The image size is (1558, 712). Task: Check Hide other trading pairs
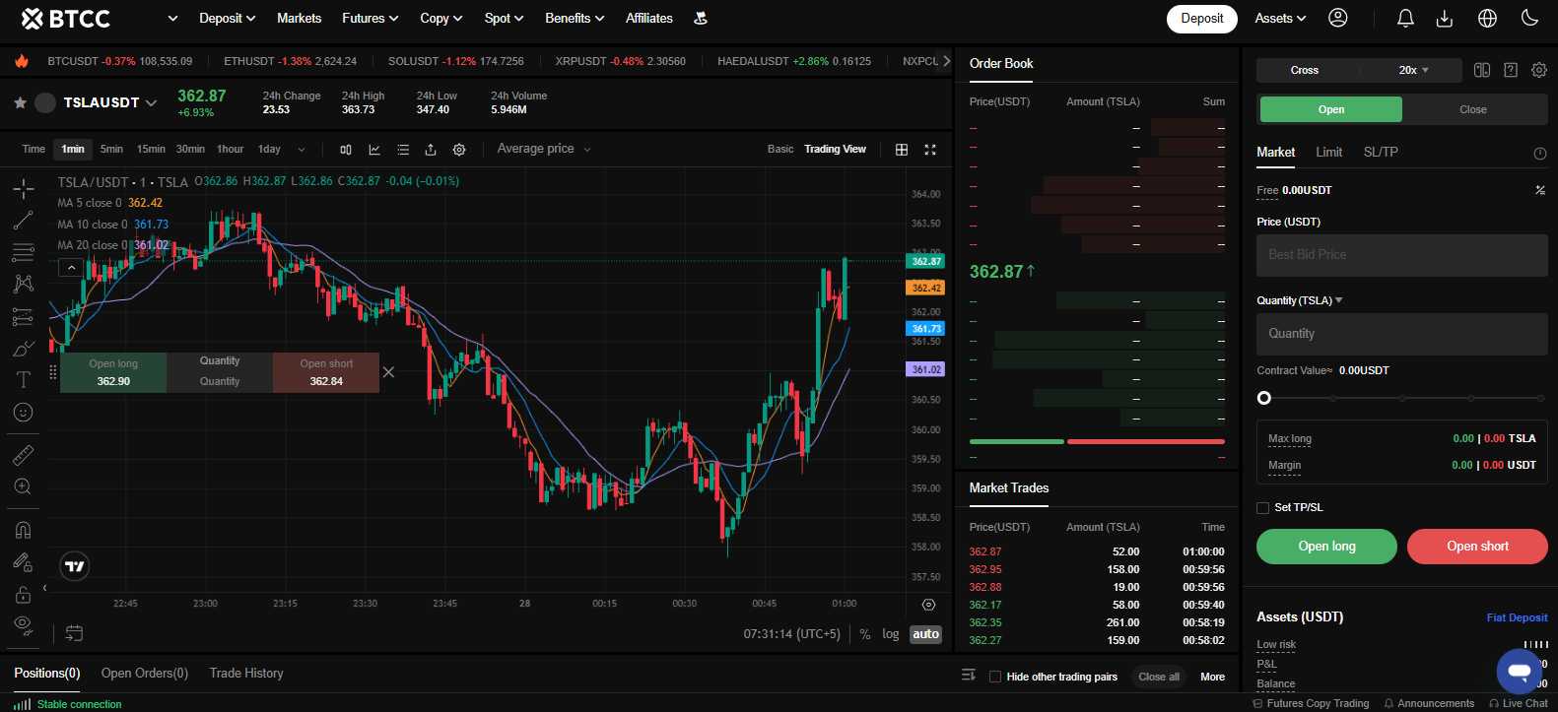(x=995, y=677)
